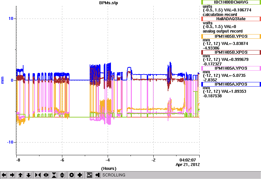Click the 'analog output record' description

click(x=223, y=31)
